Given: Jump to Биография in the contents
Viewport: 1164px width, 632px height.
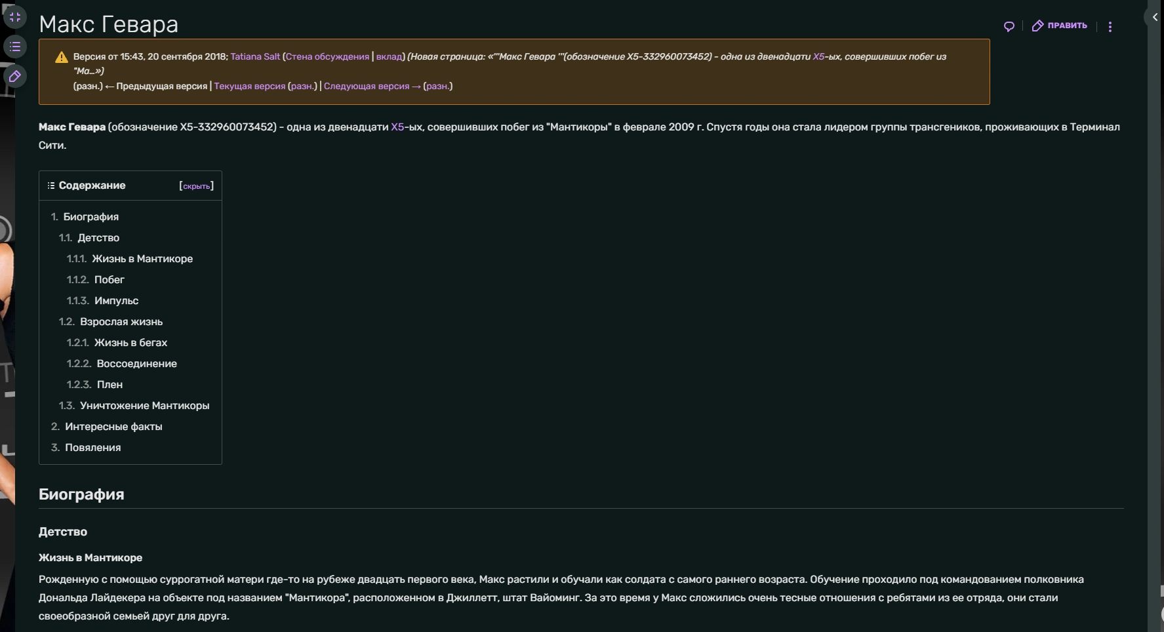Looking at the screenshot, I should click(91, 216).
